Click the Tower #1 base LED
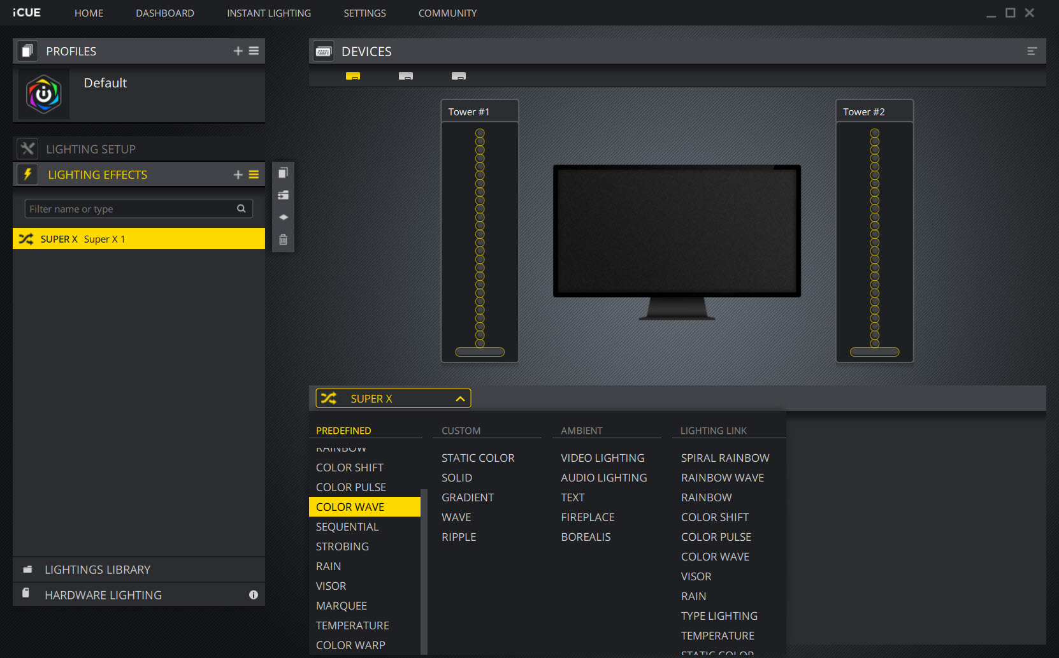Viewport: 1059px width, 658px height. [480, 352]
